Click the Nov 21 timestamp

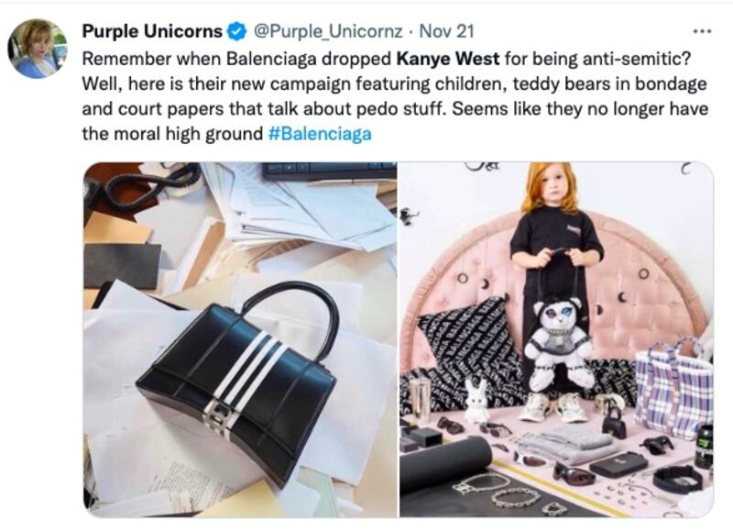coord(446,31)
